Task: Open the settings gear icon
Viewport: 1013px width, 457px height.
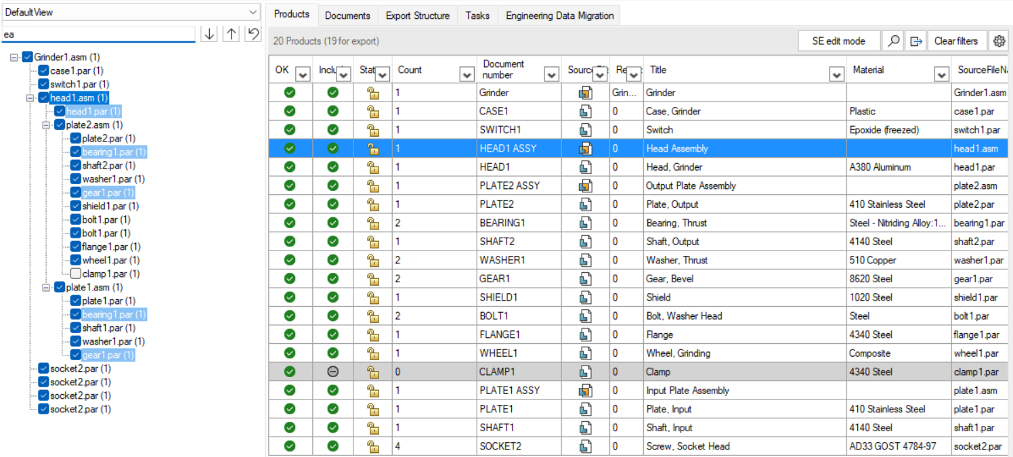Action: pos(999,41)
